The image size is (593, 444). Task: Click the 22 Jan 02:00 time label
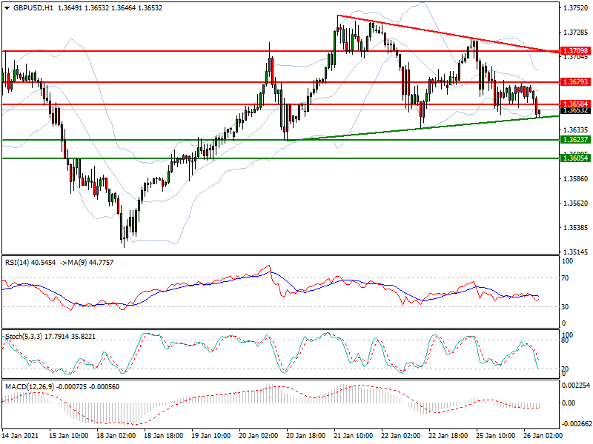[x=401, y=435]
